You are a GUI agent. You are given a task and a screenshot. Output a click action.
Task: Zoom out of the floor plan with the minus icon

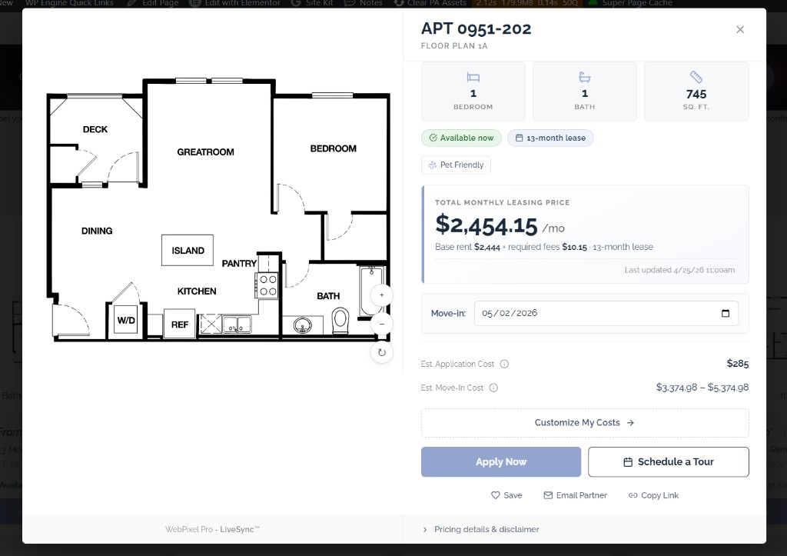[381, 324]
